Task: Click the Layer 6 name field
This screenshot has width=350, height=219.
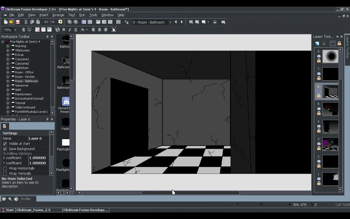Action: click(x=39, y=138)
